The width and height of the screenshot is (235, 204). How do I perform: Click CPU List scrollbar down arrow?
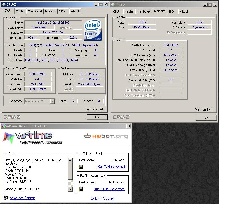pyautogui.click(x=70, y=189)
